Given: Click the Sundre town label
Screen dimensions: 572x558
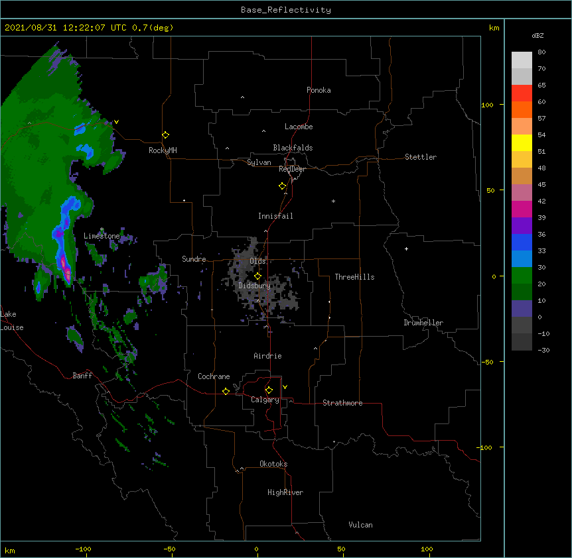Looking at the screenshot, I should (x=194, y=259).
